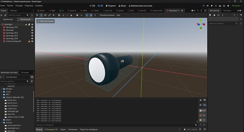
Task: Reload the running project icon
Action: coord(204,6)
